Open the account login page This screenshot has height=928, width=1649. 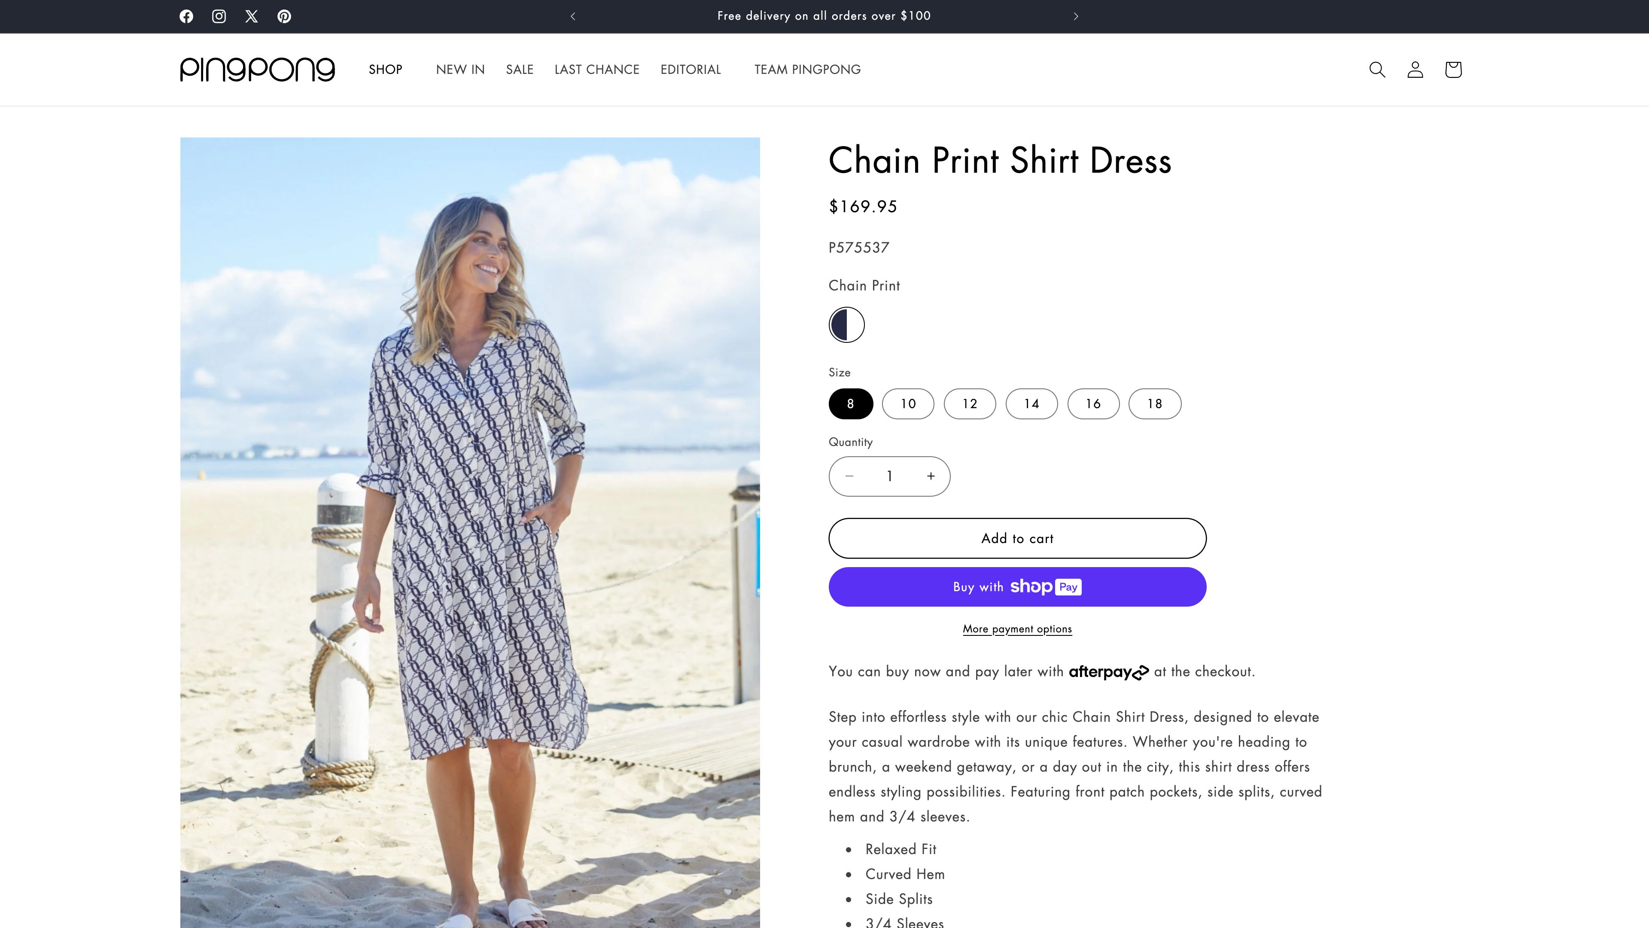[x=1415, y=69]
